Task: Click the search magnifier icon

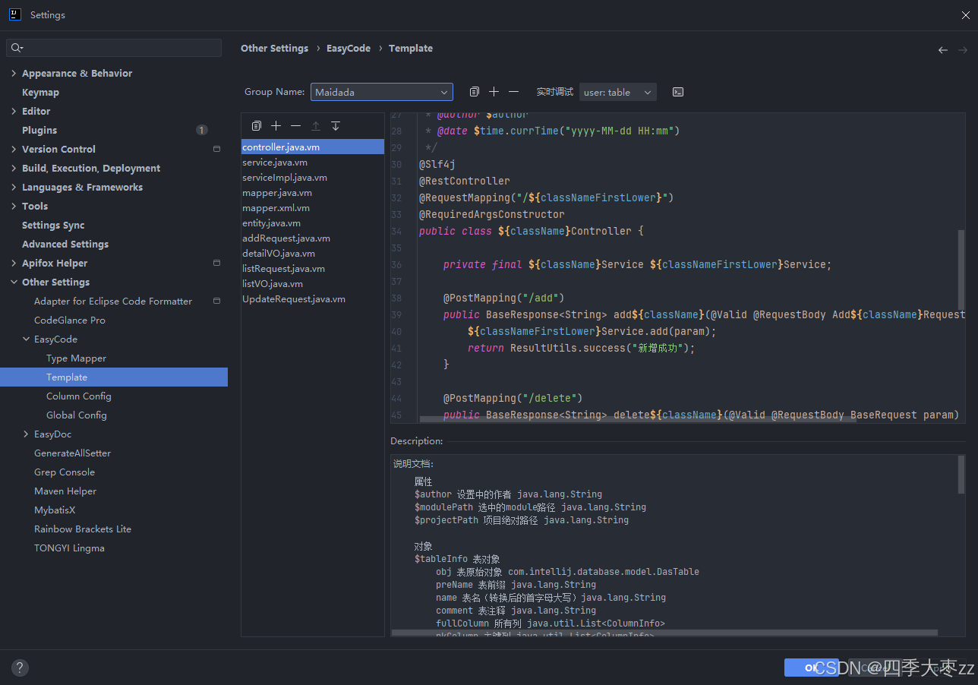Action: (16, 48)
